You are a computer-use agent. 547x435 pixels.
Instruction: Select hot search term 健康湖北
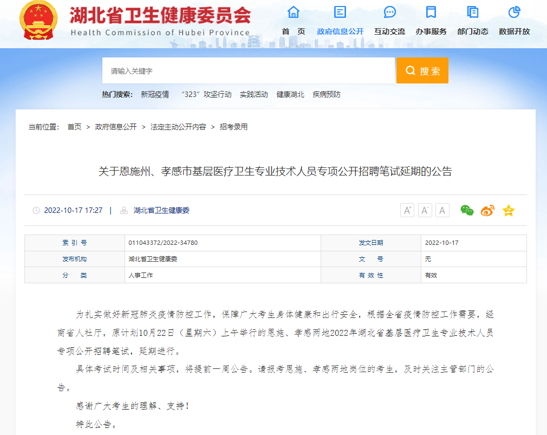click(290, 94)
